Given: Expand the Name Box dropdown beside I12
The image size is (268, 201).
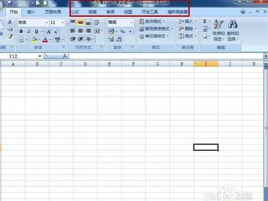Looking at the screenshot, I should point(40,56).
